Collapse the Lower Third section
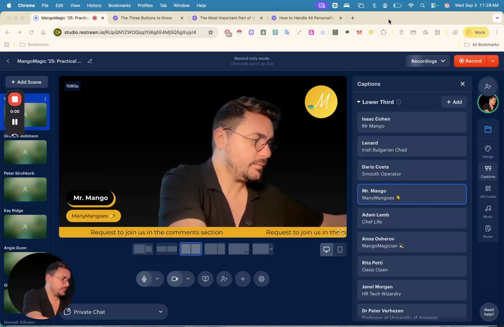This screenshot has width=504, height=327. (x=359, y=102)
